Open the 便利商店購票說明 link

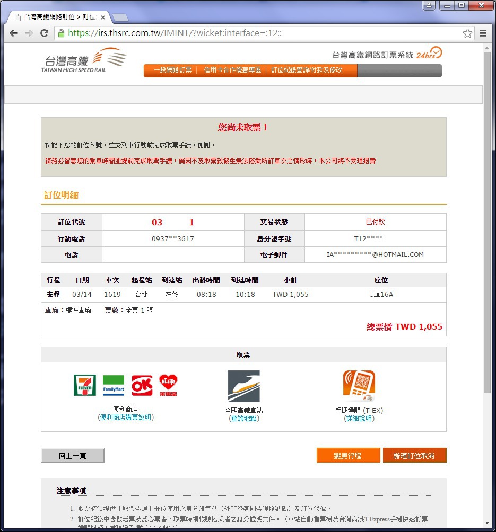(126, 418)
